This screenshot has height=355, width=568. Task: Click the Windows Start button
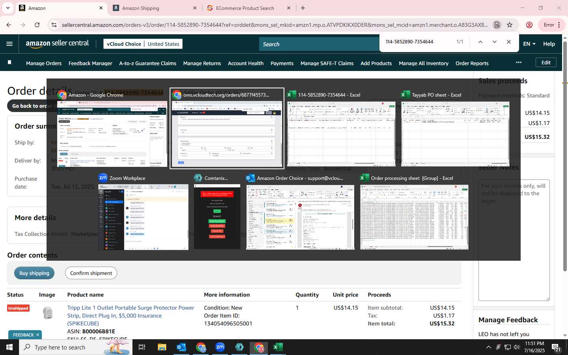[9, 347]
